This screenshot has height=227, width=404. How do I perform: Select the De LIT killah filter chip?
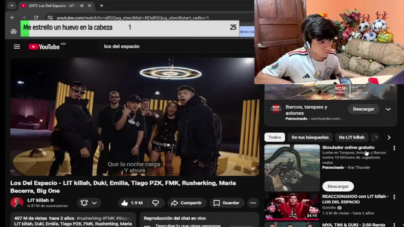pyautogui.click(x=352, y=137)
